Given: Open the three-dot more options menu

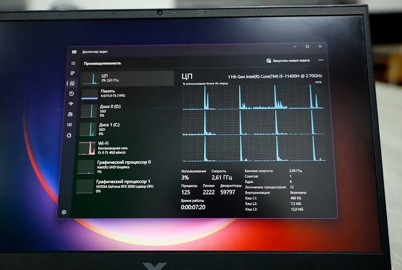Looking at the screenshot, I should click(321, 60).
